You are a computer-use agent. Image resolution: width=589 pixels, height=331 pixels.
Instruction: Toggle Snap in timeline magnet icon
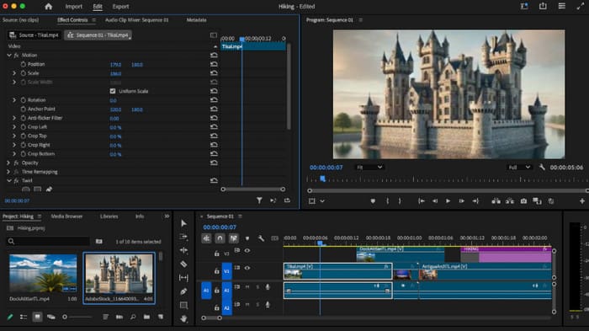pyautogui.click(x=220, y=238)
